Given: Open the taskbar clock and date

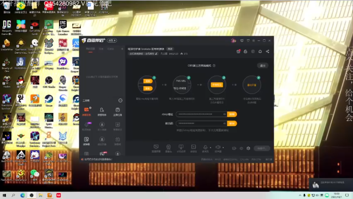Looking at the screenshot, I should [337, 195].
